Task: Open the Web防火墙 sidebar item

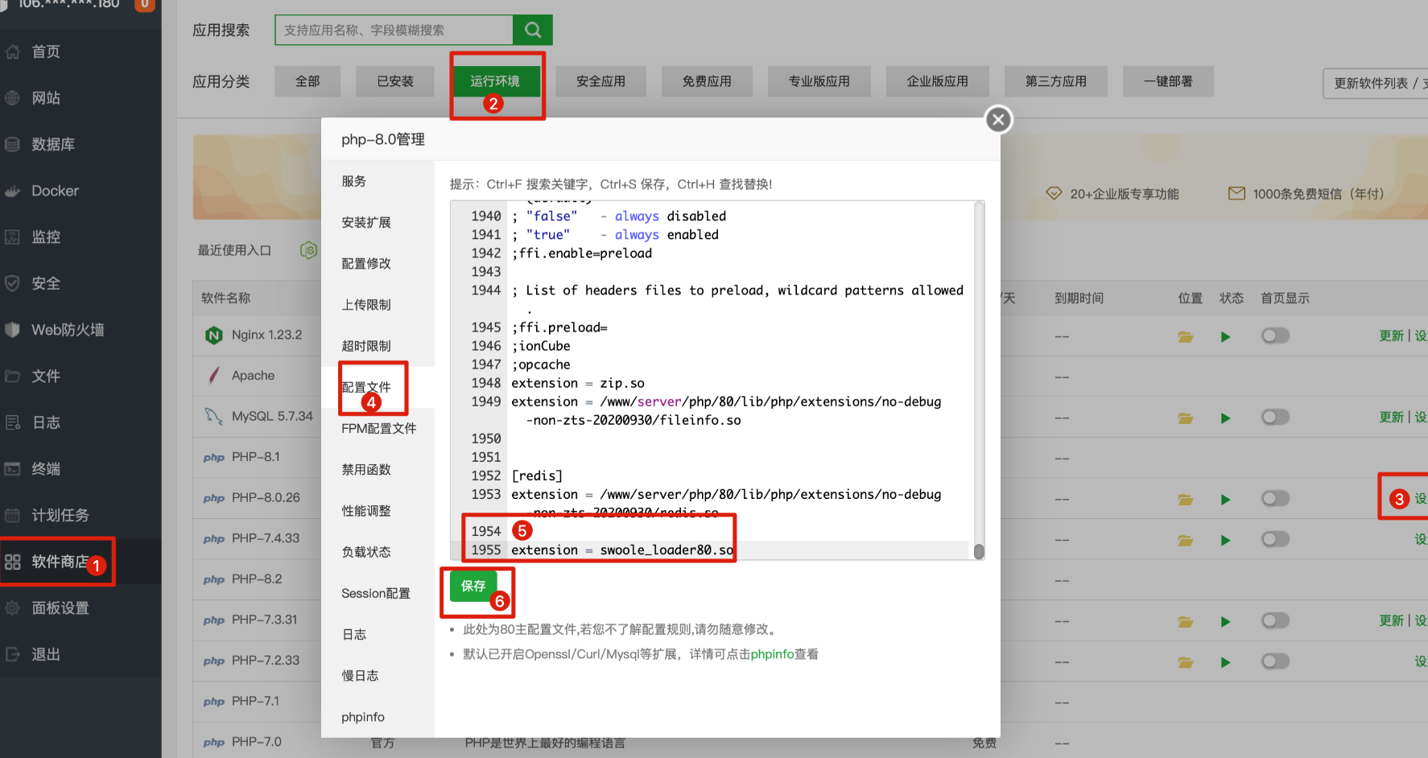Action: click(68, 330)
